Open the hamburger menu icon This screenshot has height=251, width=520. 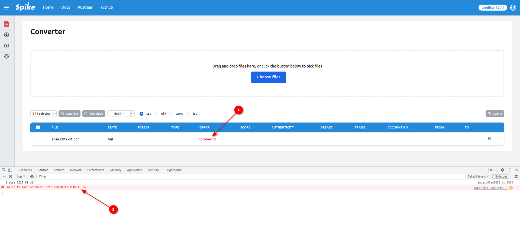7,8
